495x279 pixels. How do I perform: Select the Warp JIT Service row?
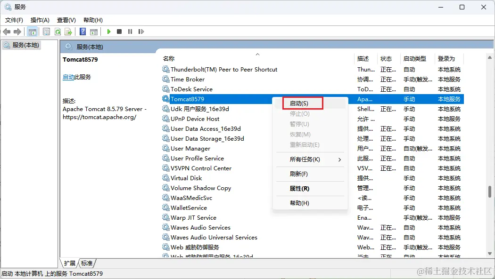point(313,217)
